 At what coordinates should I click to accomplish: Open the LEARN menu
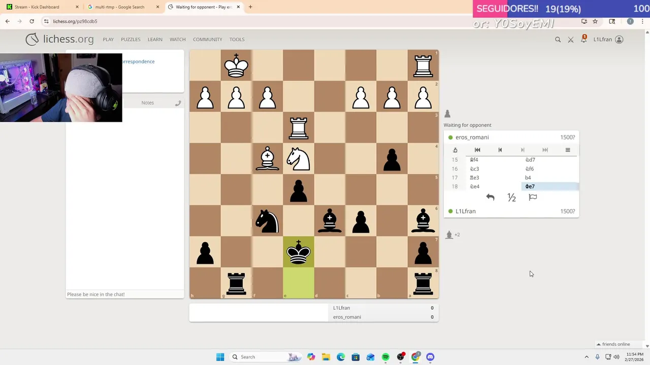pyautogui.click(x=155, y=40)
